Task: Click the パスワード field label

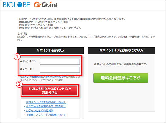Action: [x=26, y=69]
